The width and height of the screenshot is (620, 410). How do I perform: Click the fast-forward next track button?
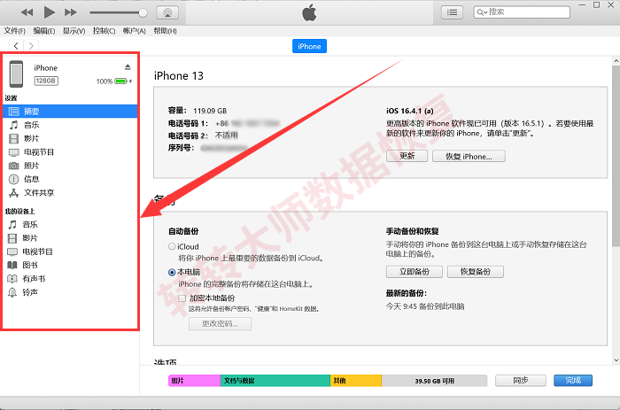tap(70, 12)
